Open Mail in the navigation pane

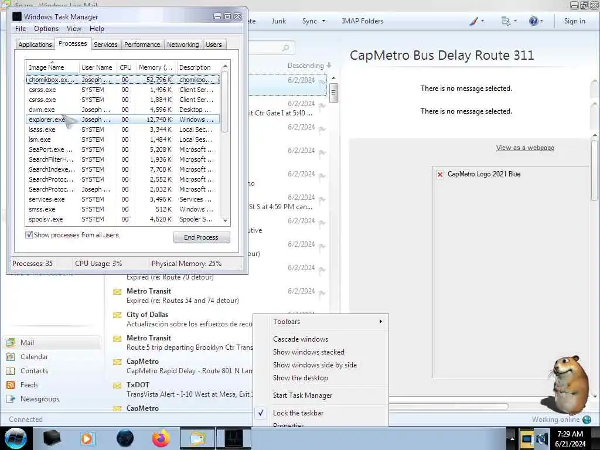pyautogui.click(x=53, y=342)
